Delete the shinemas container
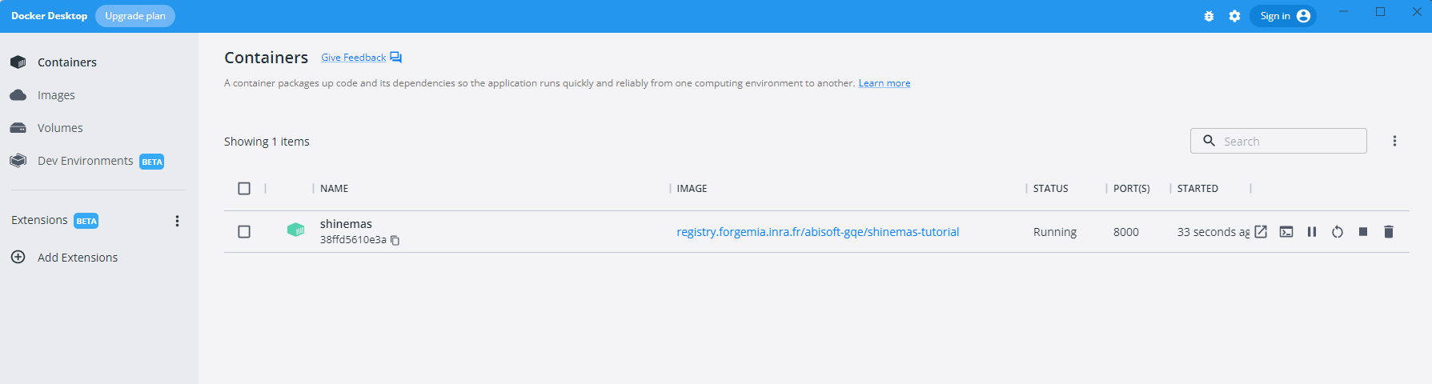Viewport: 1432px width, 384px height. pos(1389,232)
